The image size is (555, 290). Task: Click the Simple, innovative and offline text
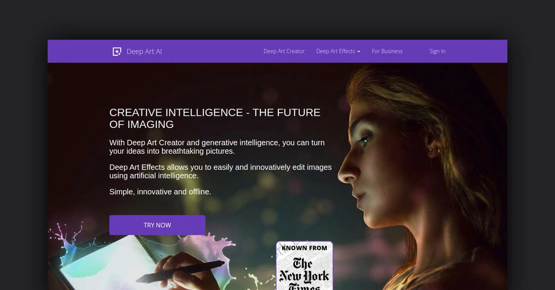160,192
